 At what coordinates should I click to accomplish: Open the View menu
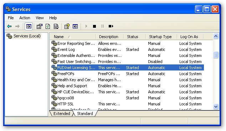(40, 18)
